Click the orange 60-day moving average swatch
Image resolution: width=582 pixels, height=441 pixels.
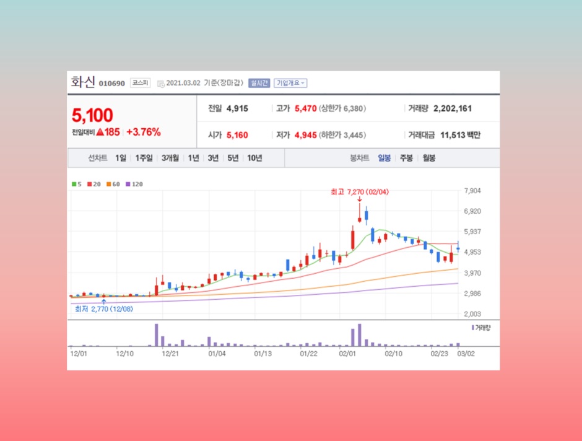coord(109,184)
